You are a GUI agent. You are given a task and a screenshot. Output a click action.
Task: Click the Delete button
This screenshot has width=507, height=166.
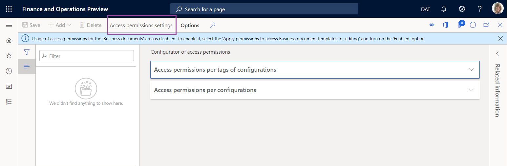pos(91,25)
